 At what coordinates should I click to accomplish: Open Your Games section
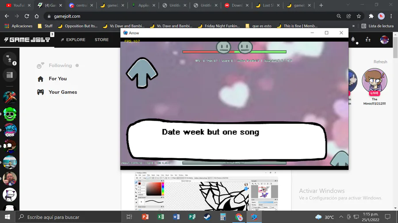(63, 92)
